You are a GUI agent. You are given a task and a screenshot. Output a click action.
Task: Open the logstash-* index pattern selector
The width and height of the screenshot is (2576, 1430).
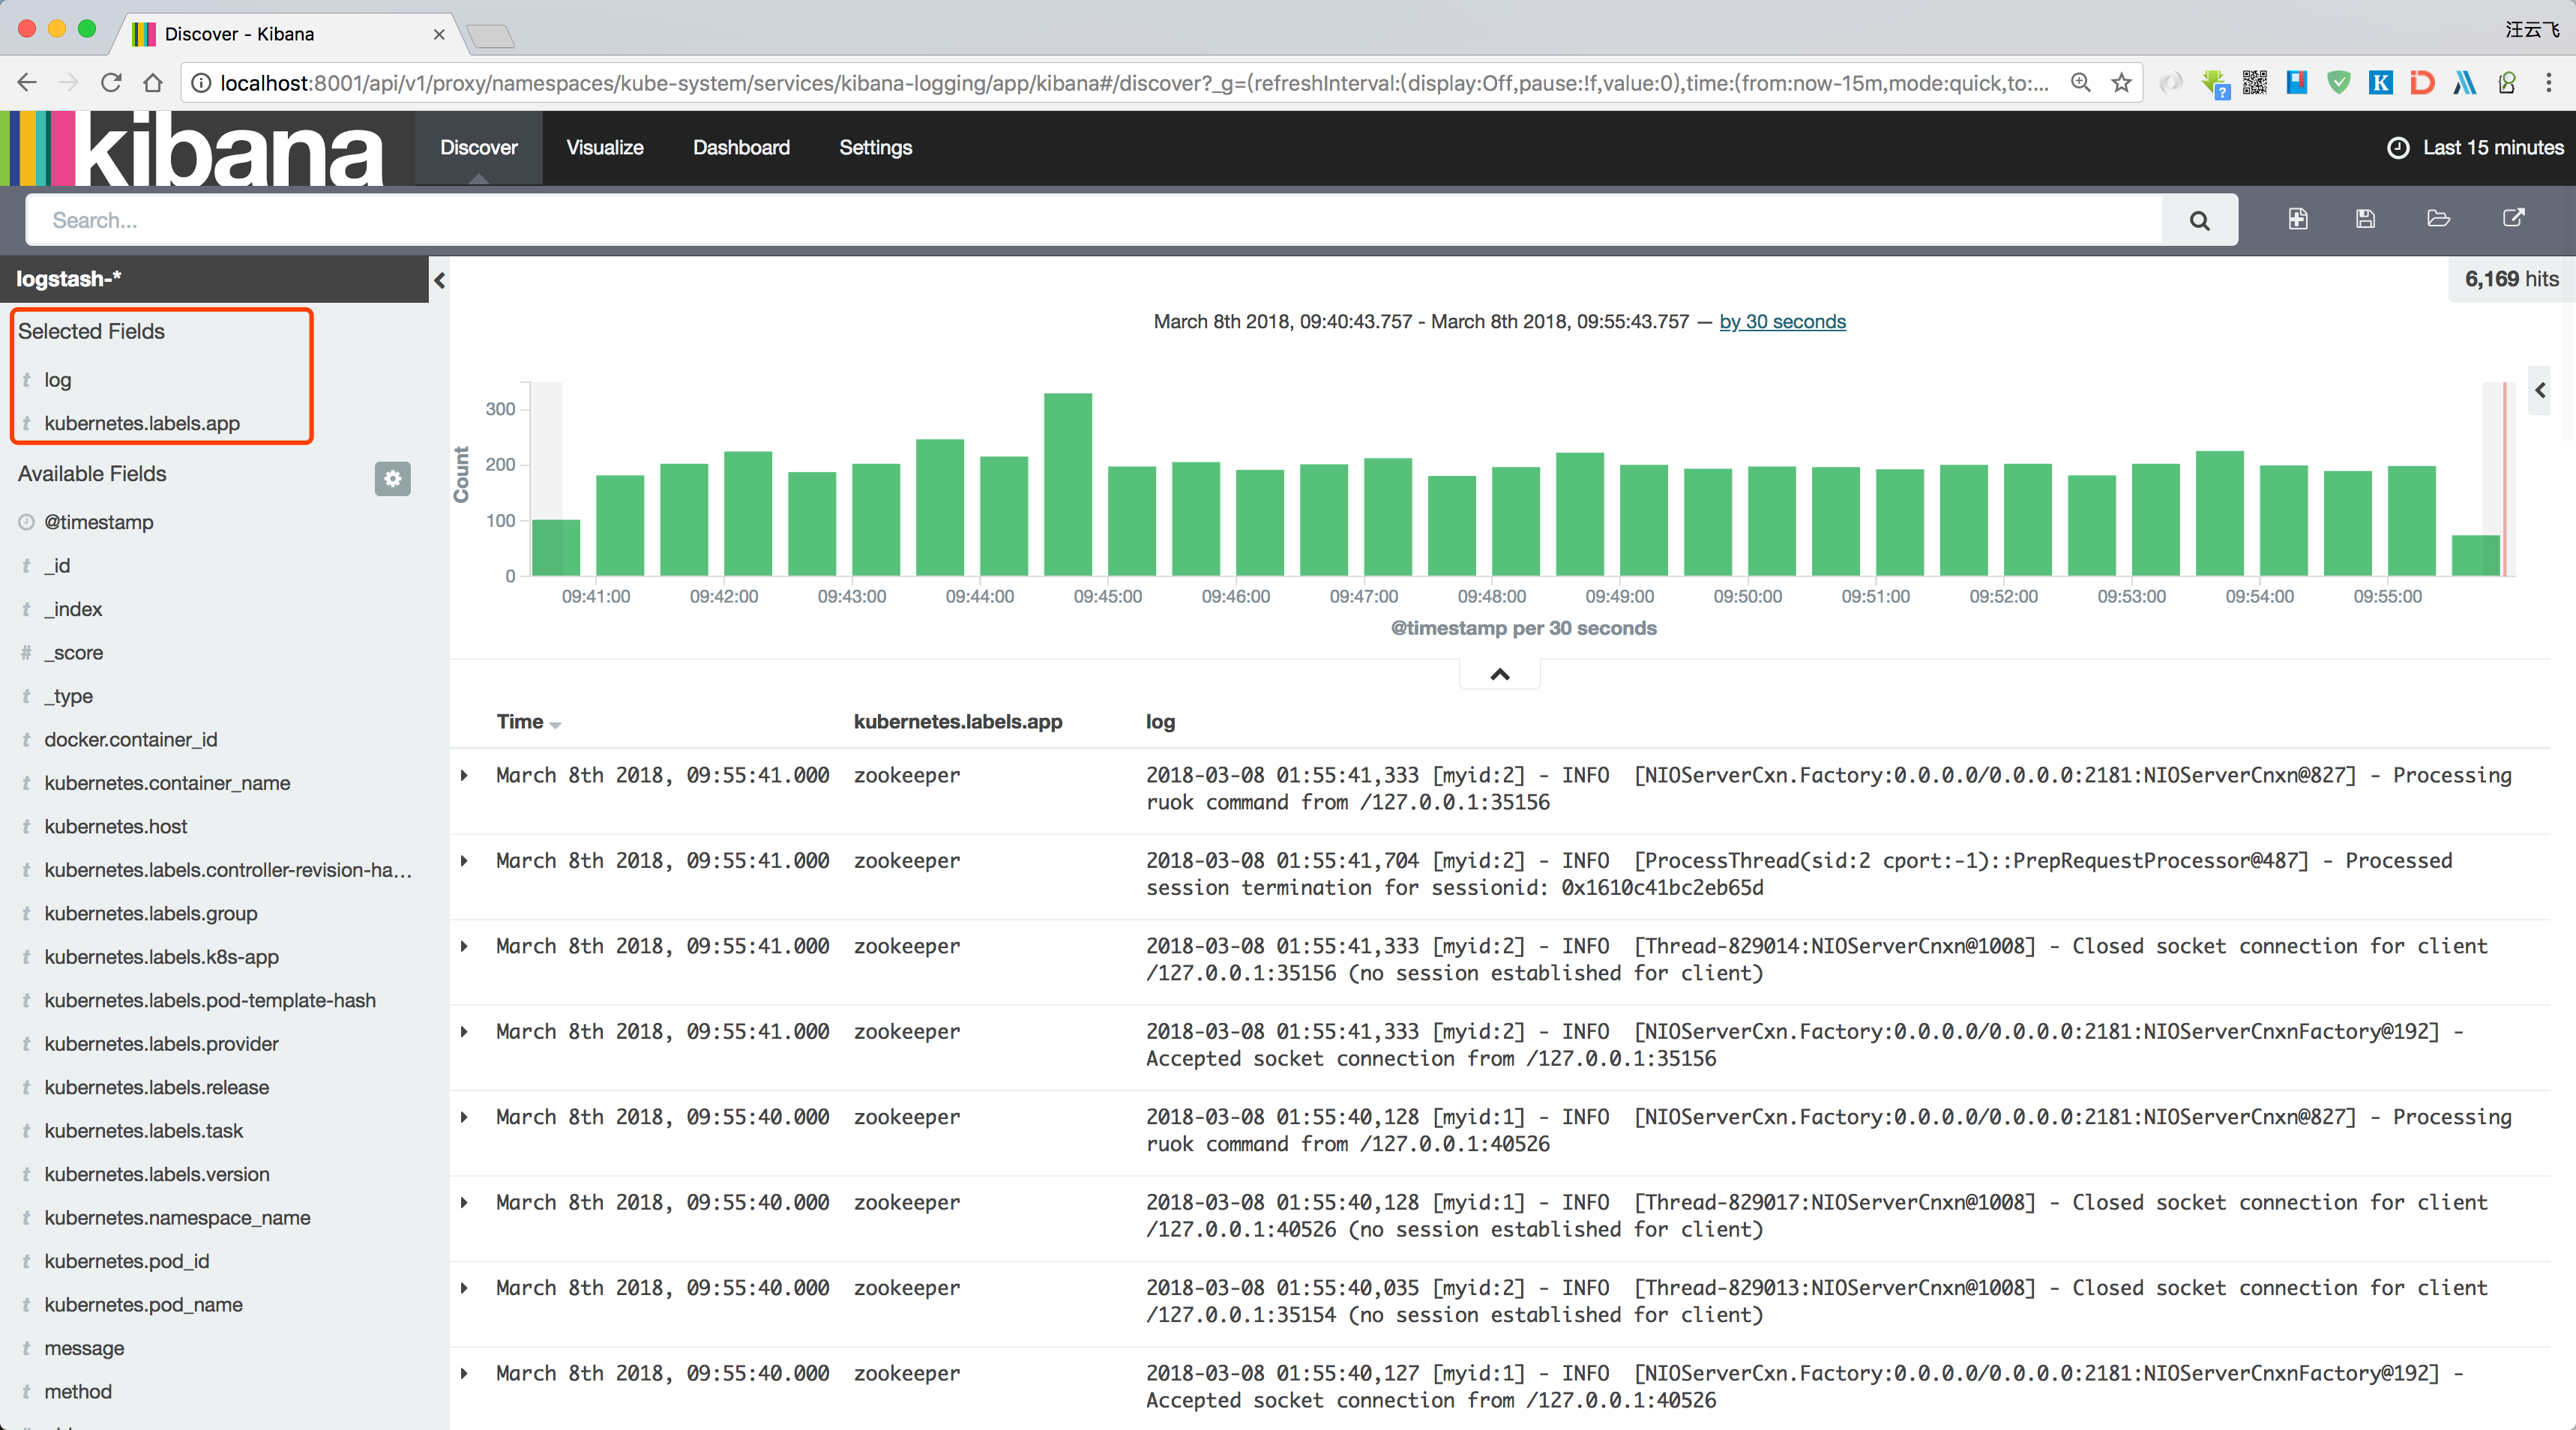pos(69,279)
